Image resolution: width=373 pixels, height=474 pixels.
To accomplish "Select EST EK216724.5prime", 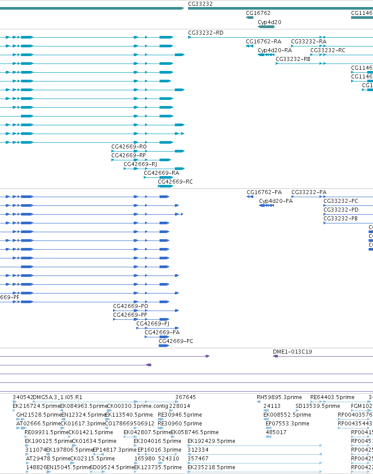I will [x=36, y=406].
